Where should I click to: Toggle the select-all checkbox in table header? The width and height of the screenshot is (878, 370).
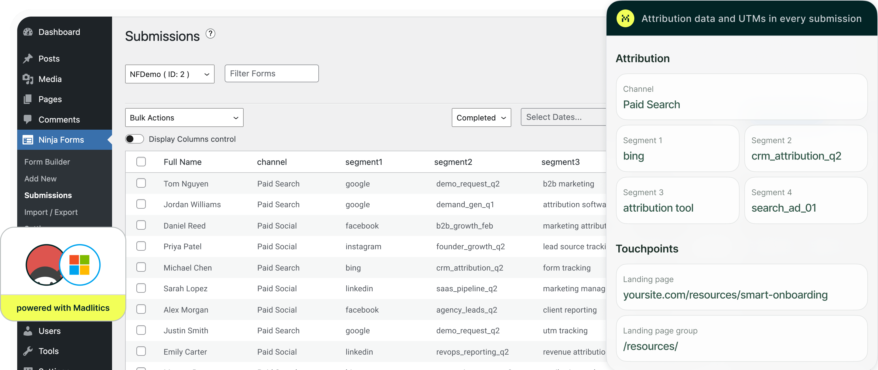click(141, 162)
